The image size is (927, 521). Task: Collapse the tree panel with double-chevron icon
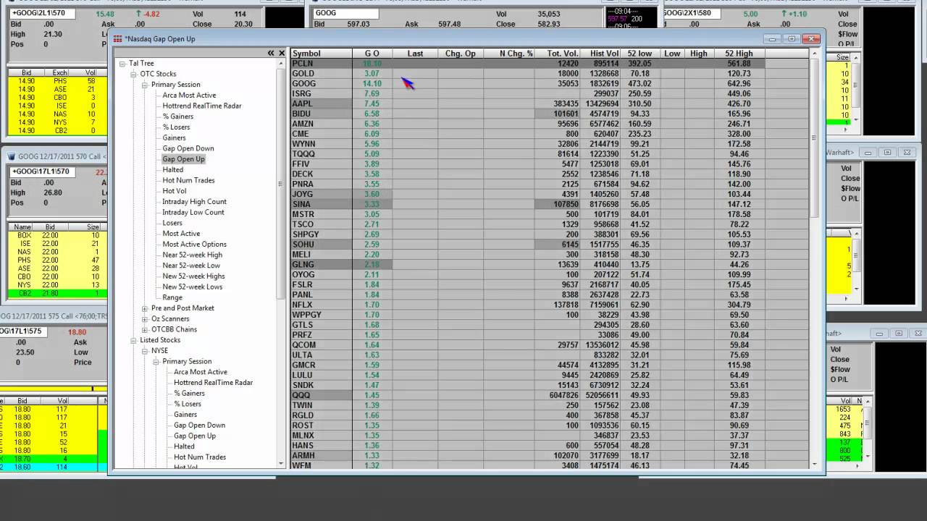point(271,53)
